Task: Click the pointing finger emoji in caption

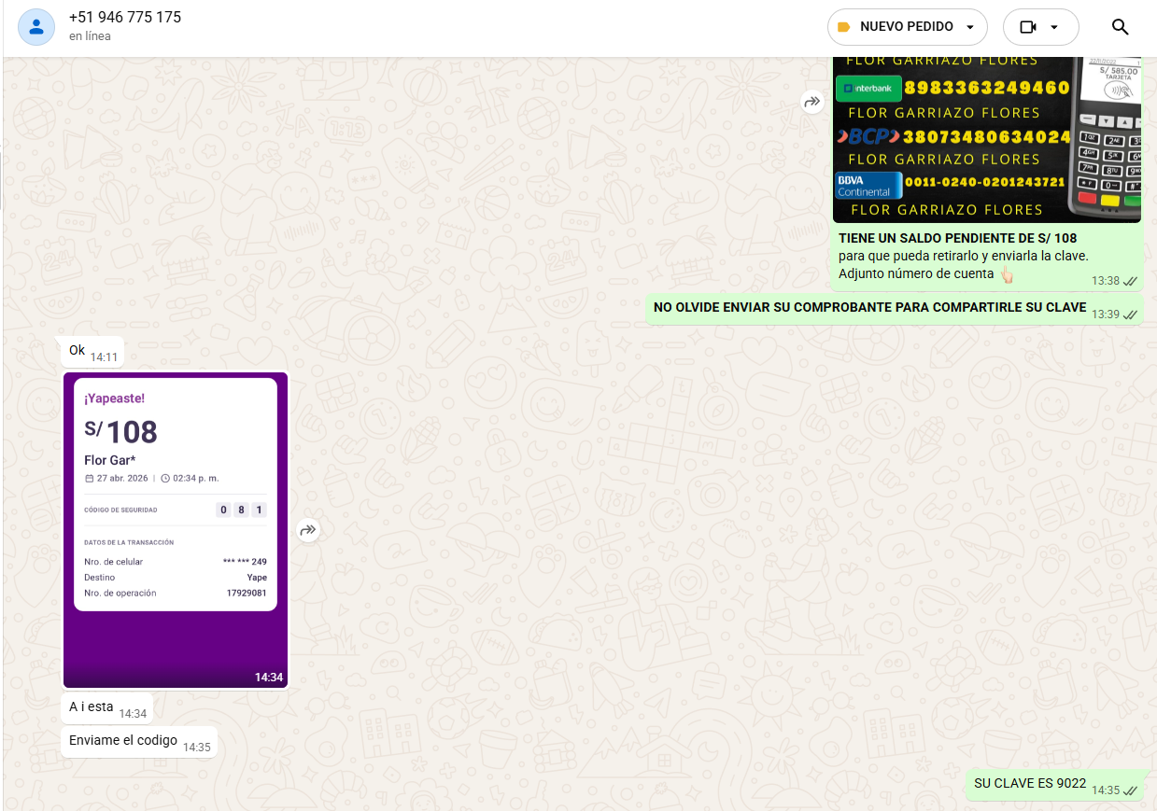Action: (x=1006, y=274)
